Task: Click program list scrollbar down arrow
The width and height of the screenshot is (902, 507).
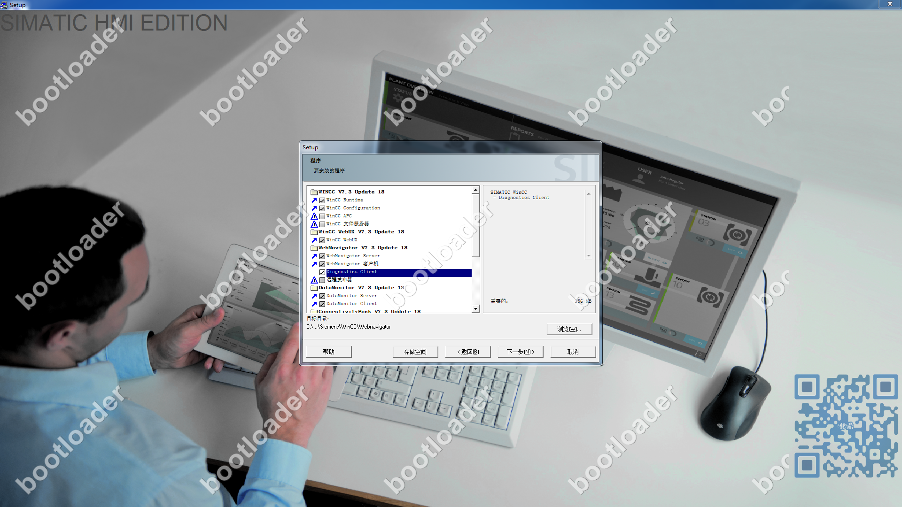Action: [x=475, y=309]
